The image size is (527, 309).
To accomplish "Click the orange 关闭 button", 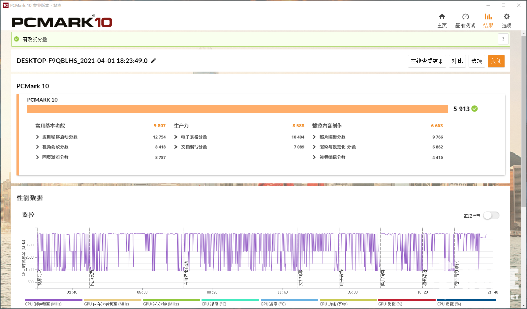I will click(496, 61).
